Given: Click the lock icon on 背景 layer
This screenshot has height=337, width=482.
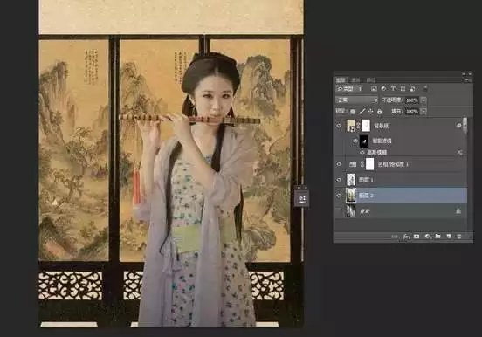Looking at the screenshot, I should (458, 211).
